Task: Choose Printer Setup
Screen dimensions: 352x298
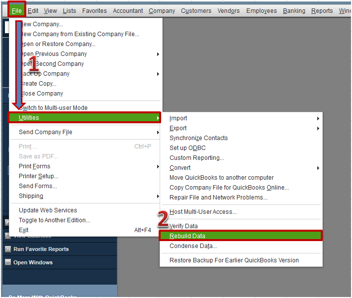Action: [x=39, y=176]
